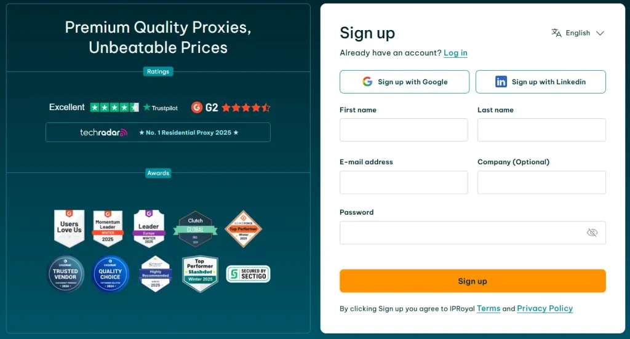Toggle password visibility eye icon
Viewport: 630px width, 339px height.
(x=592, y=233)
